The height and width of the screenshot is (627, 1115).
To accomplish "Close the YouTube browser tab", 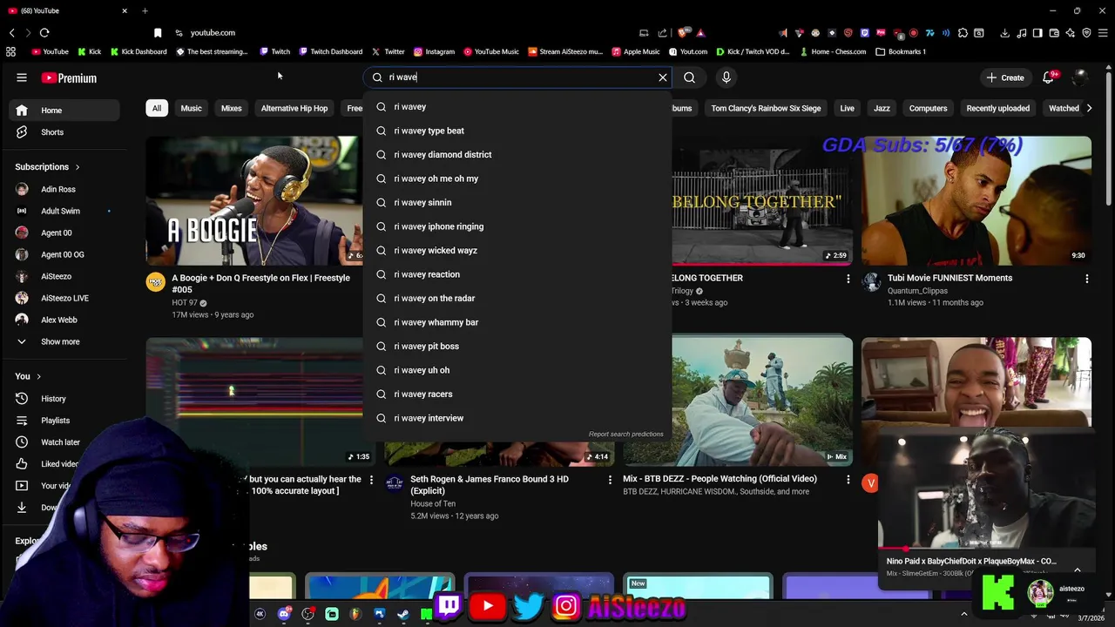I will [x=125, y=10].
